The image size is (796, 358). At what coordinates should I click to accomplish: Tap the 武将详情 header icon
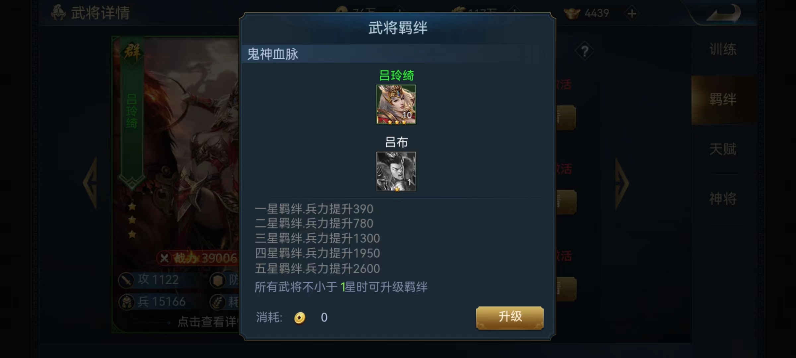58,13
